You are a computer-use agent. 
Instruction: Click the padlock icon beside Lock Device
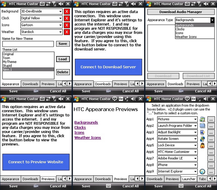tap(202, 145)
